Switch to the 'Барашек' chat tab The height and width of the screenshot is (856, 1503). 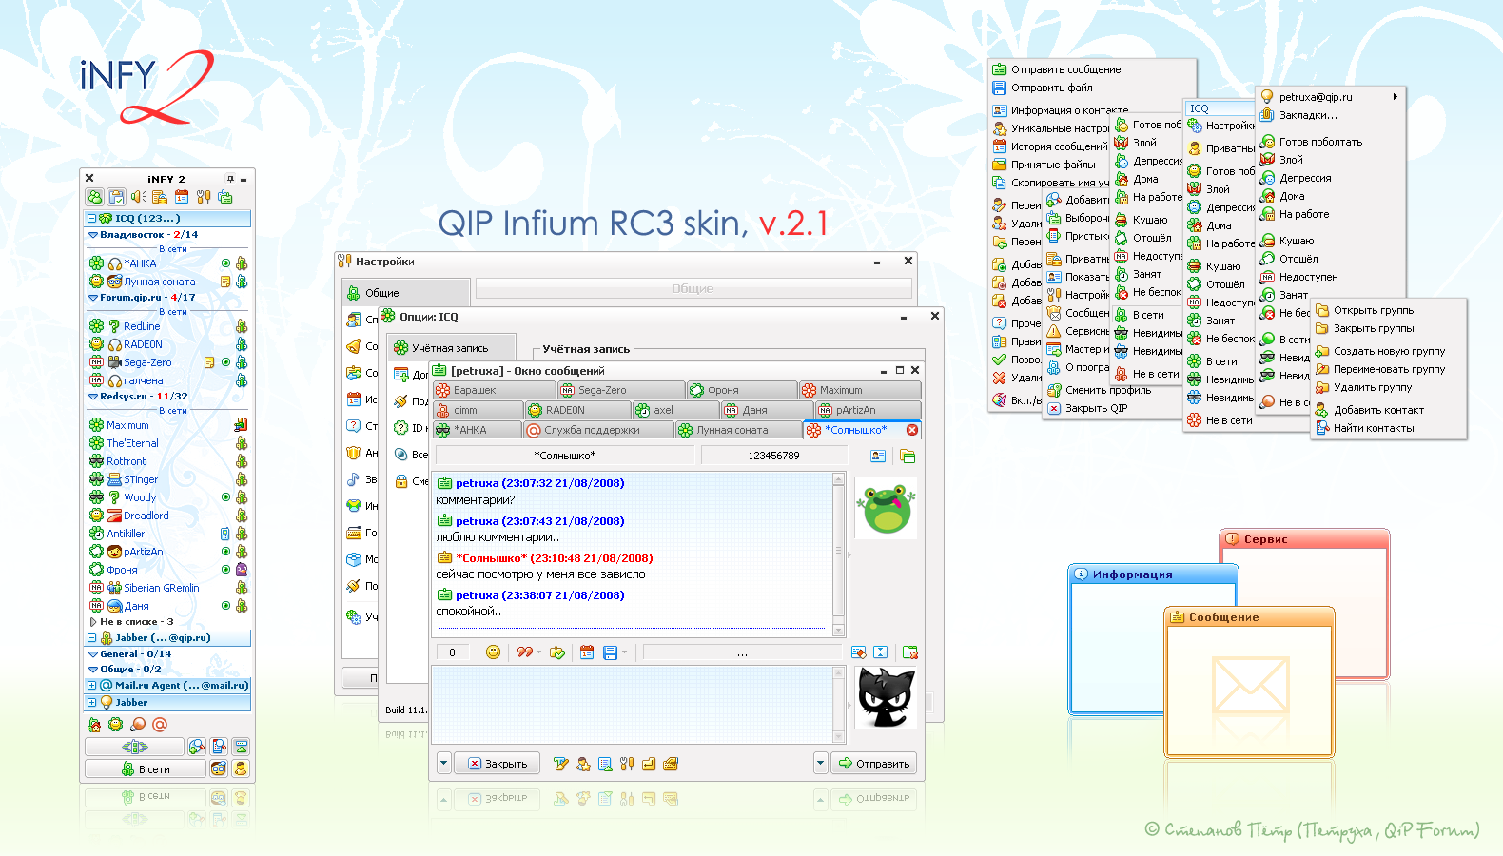494,390
